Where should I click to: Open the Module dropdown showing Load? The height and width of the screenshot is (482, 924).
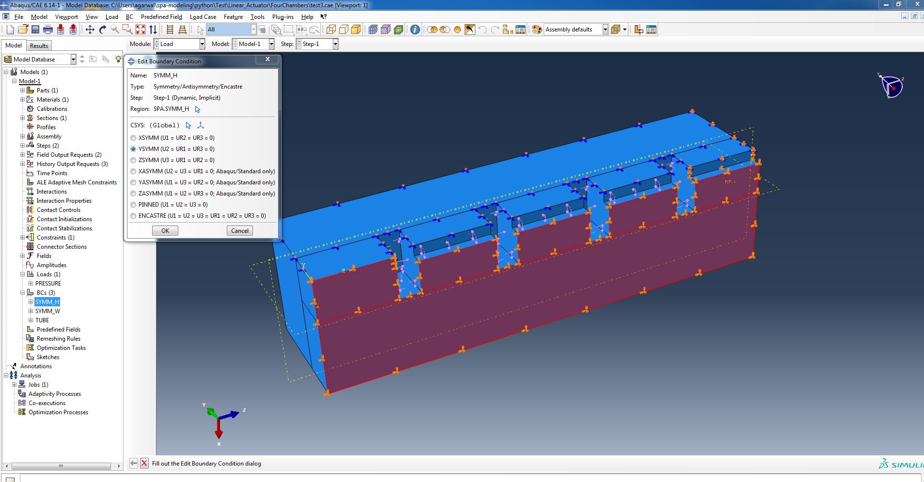coord(179,44)
